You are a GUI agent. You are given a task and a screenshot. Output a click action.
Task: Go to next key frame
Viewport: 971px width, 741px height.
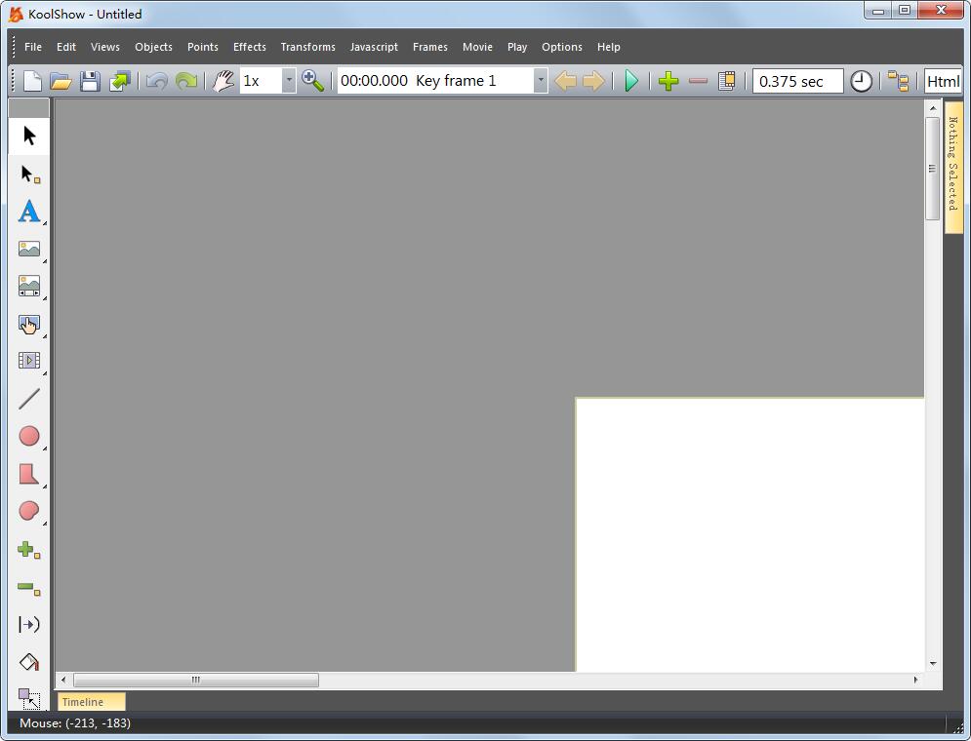click(x=594, y=81)
